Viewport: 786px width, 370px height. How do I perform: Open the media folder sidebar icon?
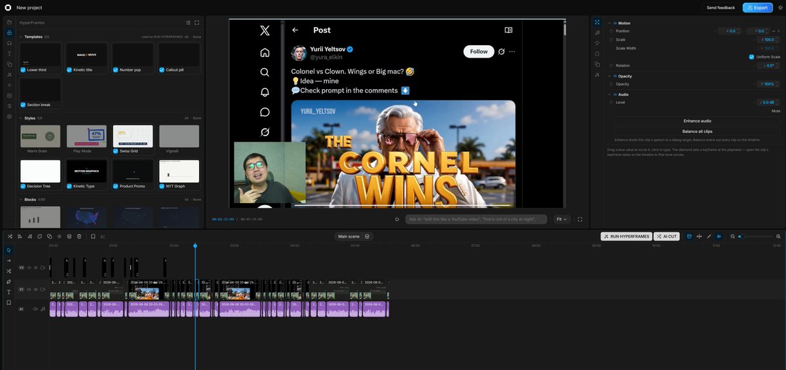[x=9, y=22]
